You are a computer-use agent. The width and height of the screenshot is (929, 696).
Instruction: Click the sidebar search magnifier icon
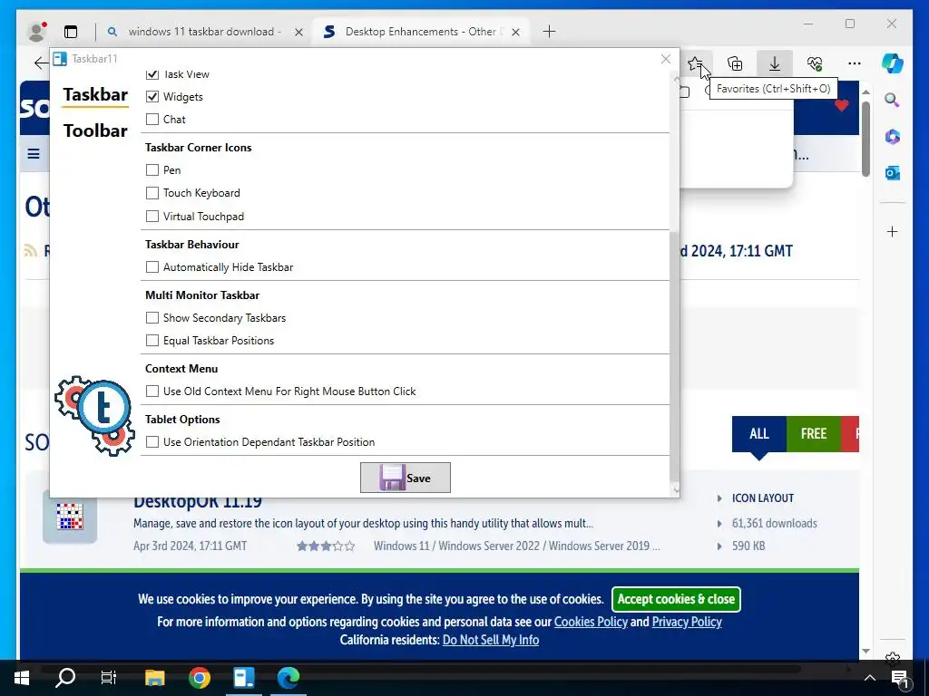tap(892, 100)
